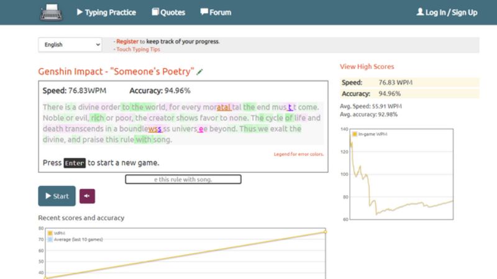Click the in-game WPM line chart

401,180
